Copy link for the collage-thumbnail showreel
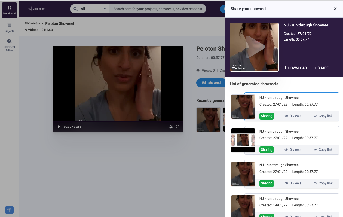 (323, 150)
